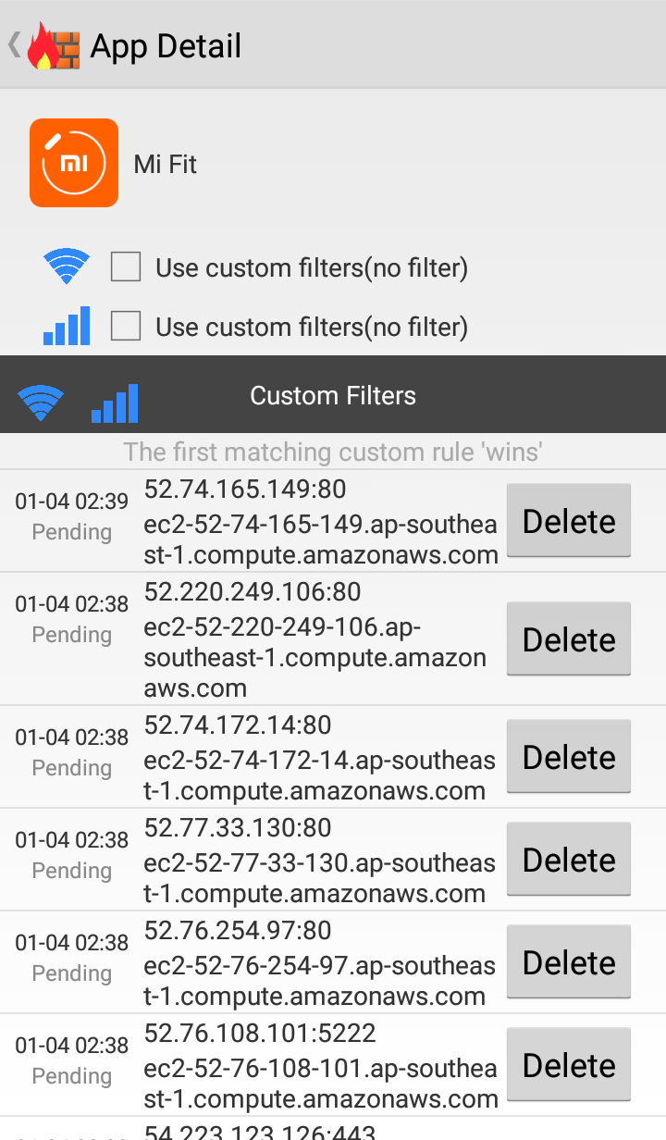Image resolution: width=666 pixels, height=1140 pixels.
Task: Delete the 52.74.172.14:80 filter
Action: coord(568,757)
